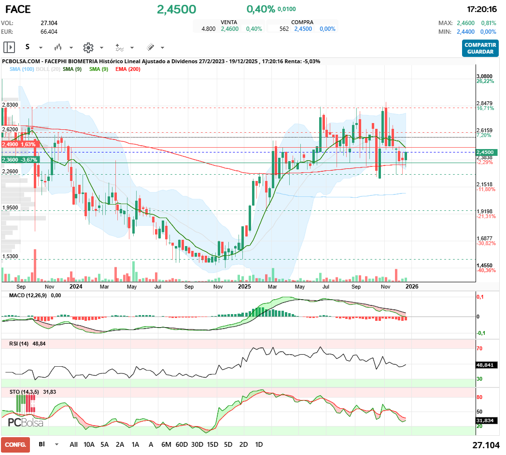Select the All time range
The height and width of the screenshot is (455, 506).
pyautogui.click(x=73, y=444)
